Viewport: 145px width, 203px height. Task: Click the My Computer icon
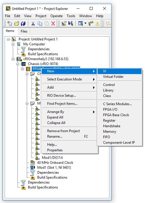[x=19, y=44]
